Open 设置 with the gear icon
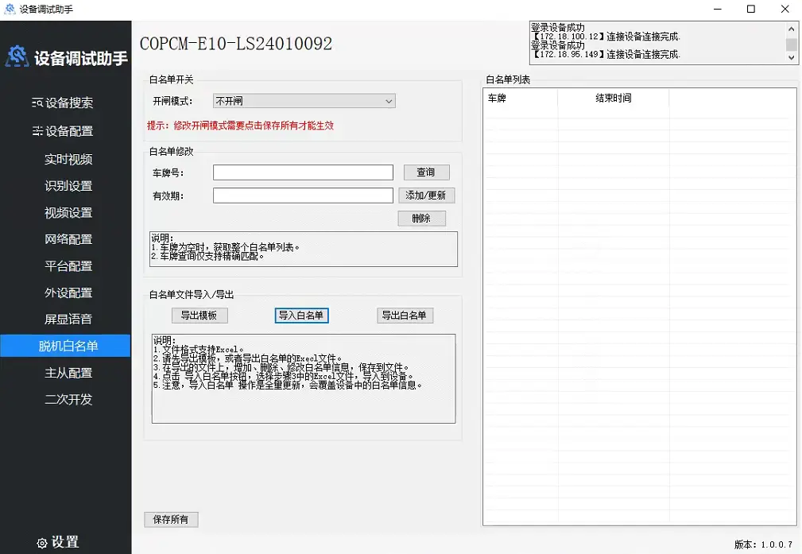The width and height of the screenshot is (802, 554). click(x=42, y=542)
